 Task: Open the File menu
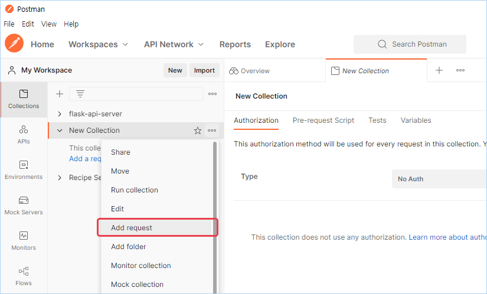[9, 24]
